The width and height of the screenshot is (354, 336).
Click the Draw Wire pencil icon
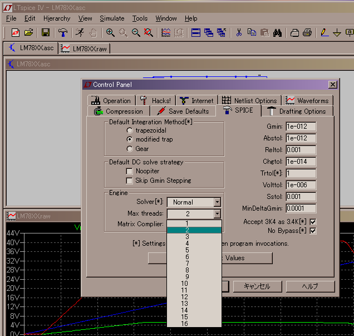(x=324, y=33)
